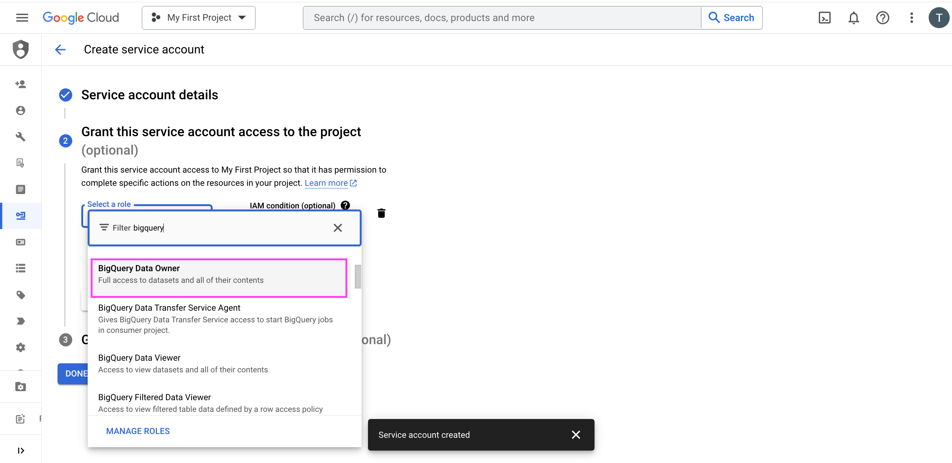The height and width of the screenshot is (463, 952).
Task: Click the role list scrollbar thumb
Action: (x=358, y=276)
